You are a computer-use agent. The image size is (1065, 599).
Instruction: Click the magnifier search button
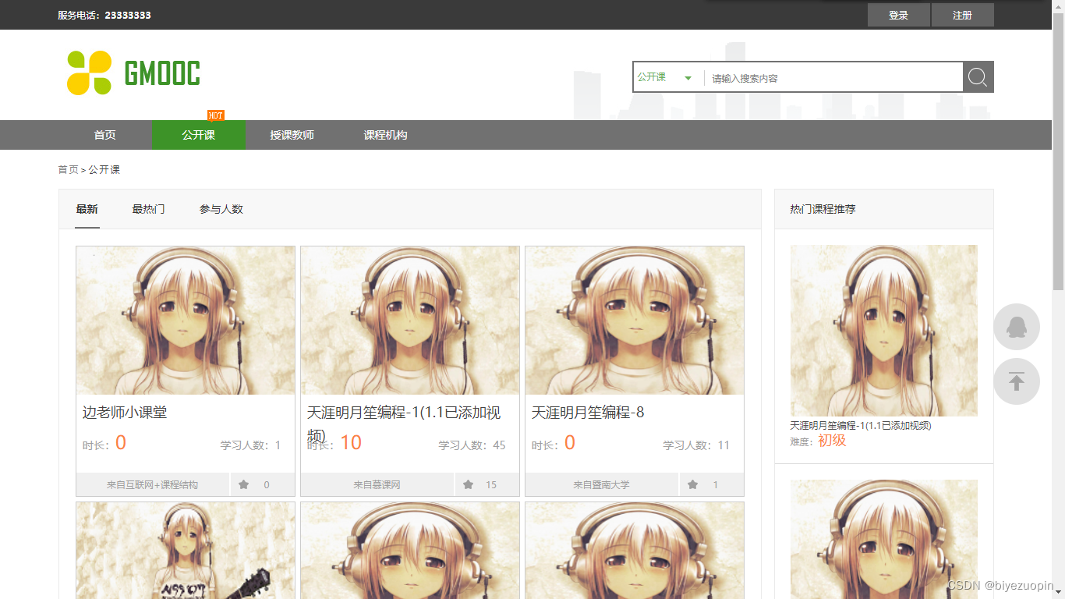point(978,76)
